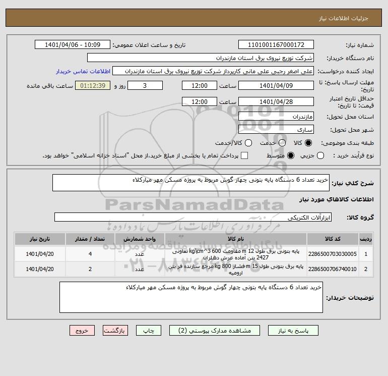Viewport: 388px width, 376px height.
Task: Toggle the اسناد خزانه اسلامی payment checkbox
Action: (244, 155)
